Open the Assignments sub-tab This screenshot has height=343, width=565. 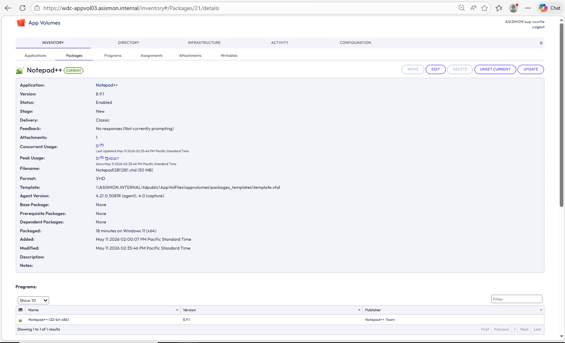coord(151,56)
